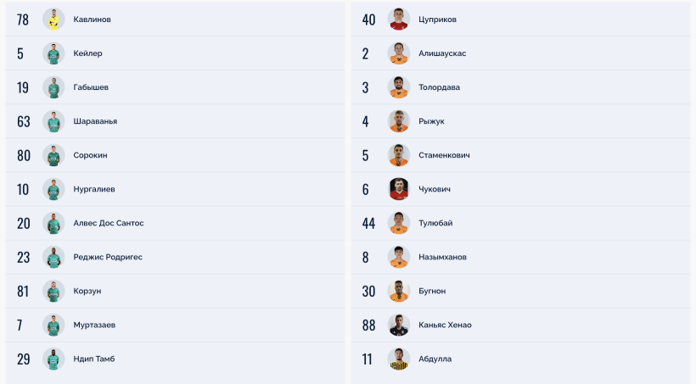Click Кавлинов's goalkeeper avatar photo

(53, 19)
